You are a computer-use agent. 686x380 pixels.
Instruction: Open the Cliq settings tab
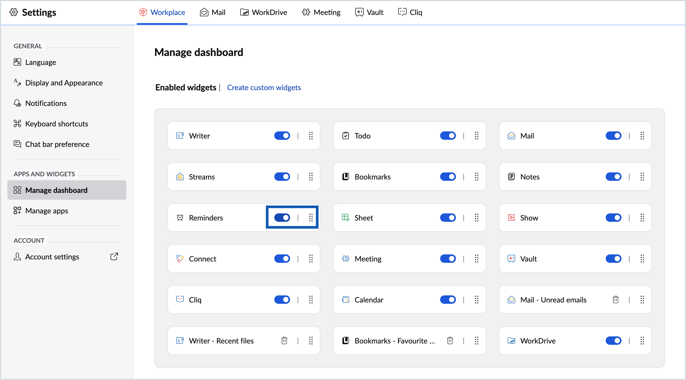click(410, 12)
